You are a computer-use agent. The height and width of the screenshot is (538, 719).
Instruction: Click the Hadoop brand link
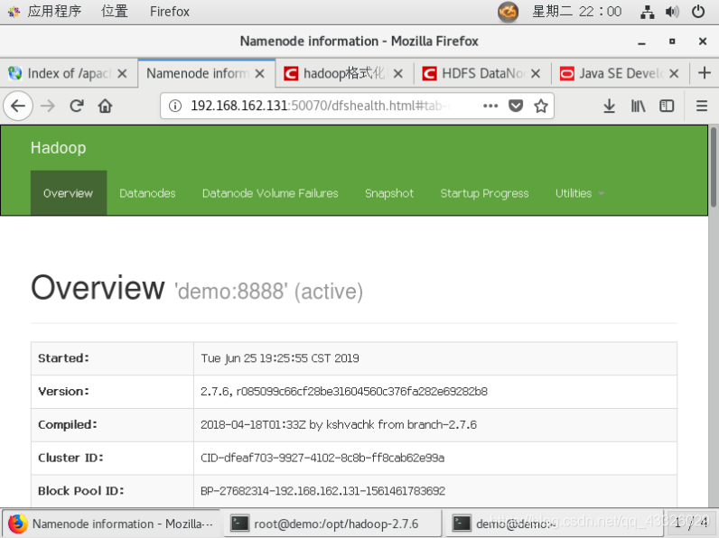[58, 147]
